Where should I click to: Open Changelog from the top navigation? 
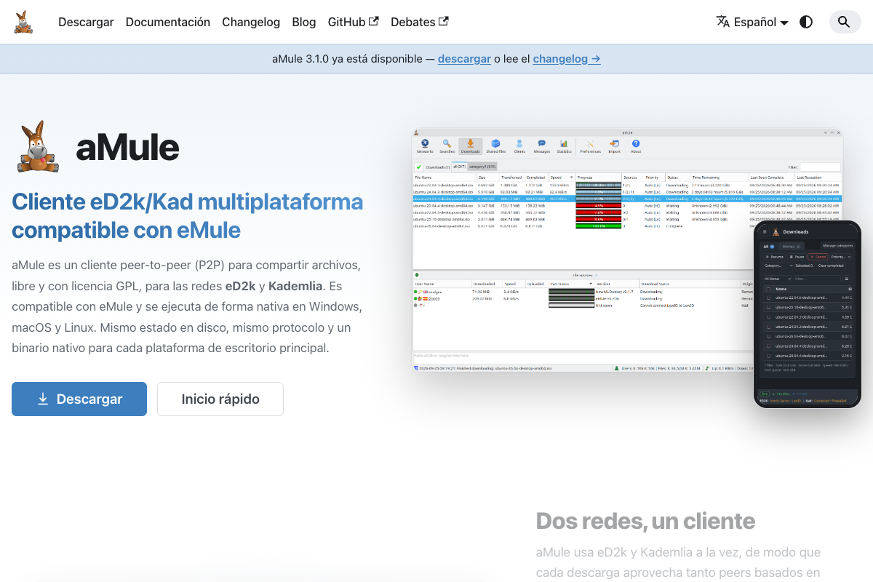click(x=251, y=22)
